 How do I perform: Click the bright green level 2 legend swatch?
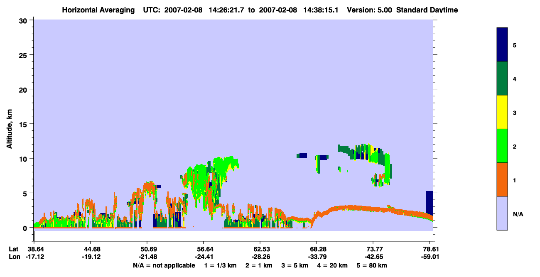point(502,146)
